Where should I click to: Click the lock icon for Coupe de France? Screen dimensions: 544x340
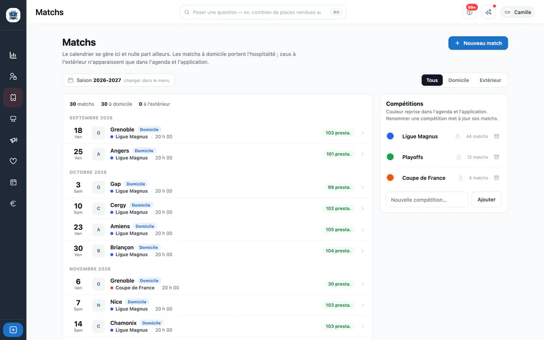(x=461, y=178)
